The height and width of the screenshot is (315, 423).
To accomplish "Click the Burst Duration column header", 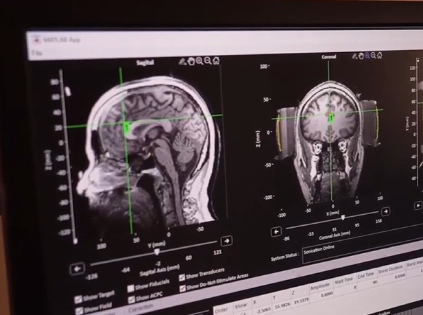I will click(390, 269).
